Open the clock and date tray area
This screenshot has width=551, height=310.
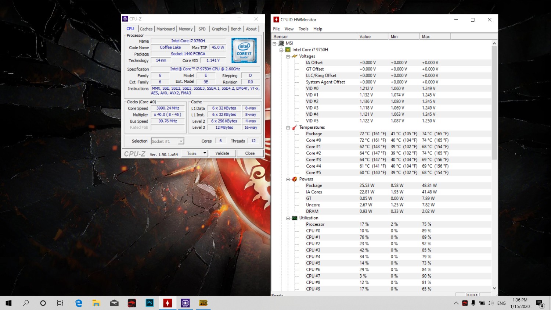pyautogui.click(x=520, y=303)
